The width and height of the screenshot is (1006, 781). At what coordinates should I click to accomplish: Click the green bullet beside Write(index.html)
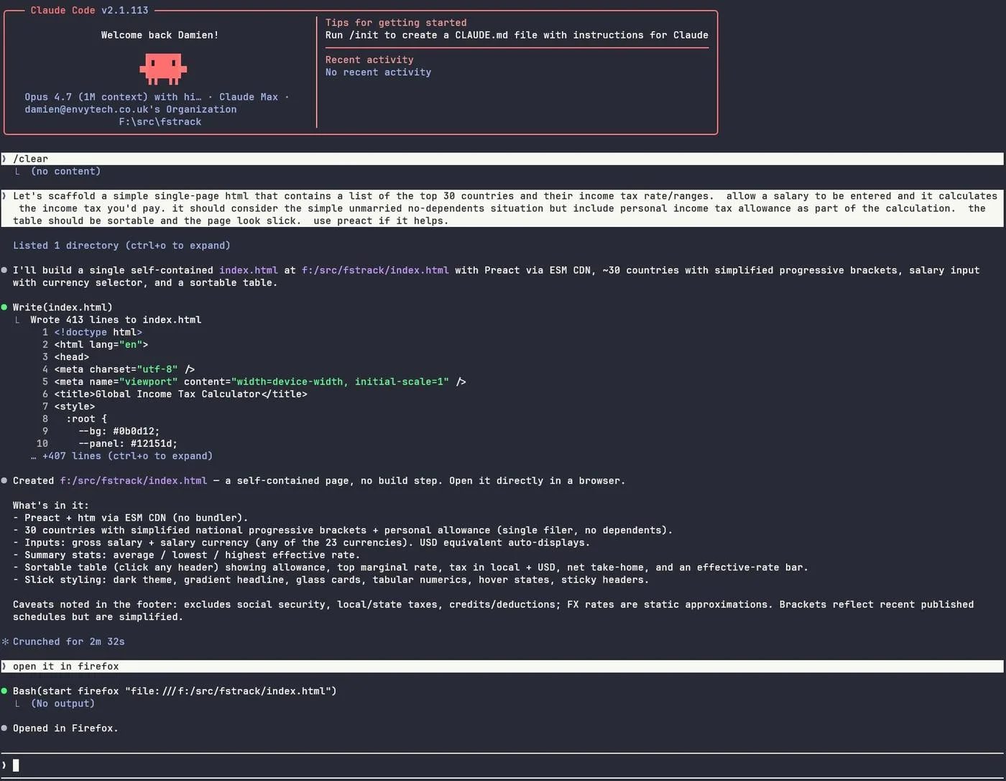pos(4,308)
